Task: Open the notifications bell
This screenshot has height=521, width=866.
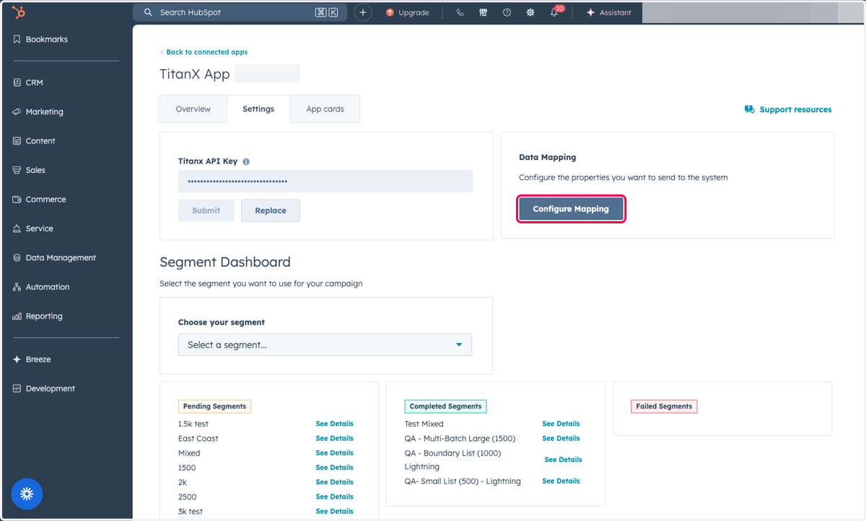Action: tap(554, 12)
